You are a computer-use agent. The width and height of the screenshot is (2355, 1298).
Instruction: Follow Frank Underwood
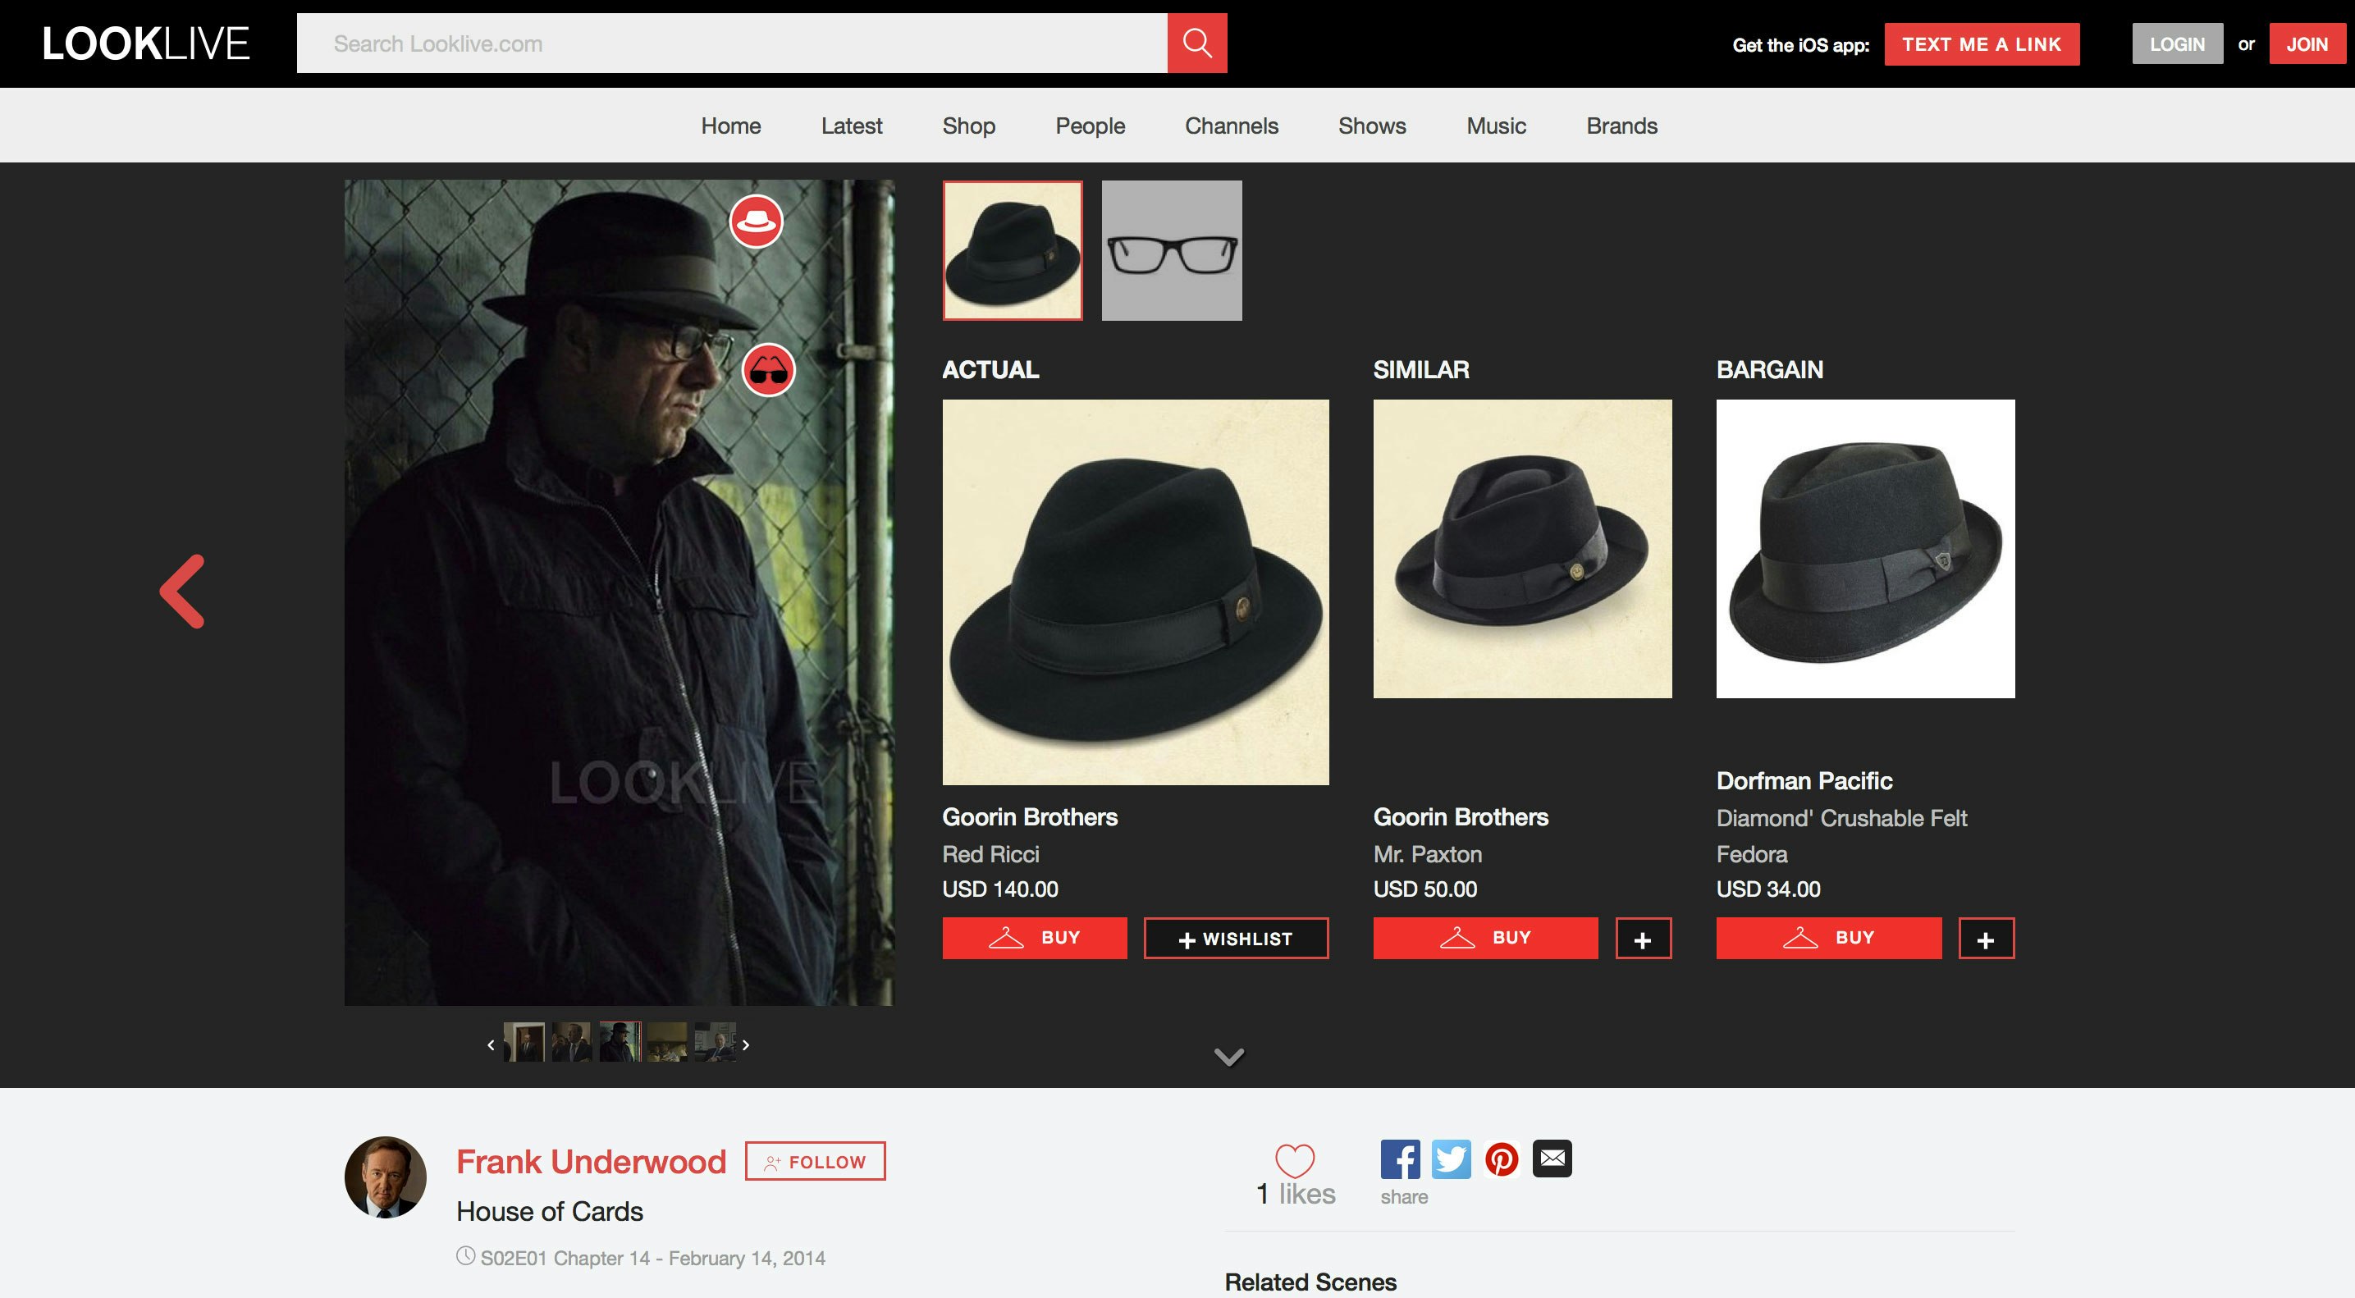815,1161
